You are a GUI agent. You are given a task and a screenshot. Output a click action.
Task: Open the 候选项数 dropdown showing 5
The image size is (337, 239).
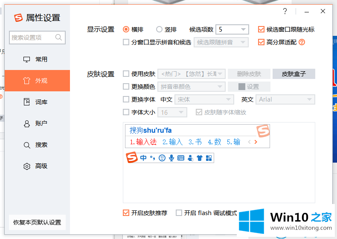(x=232, y=29)
